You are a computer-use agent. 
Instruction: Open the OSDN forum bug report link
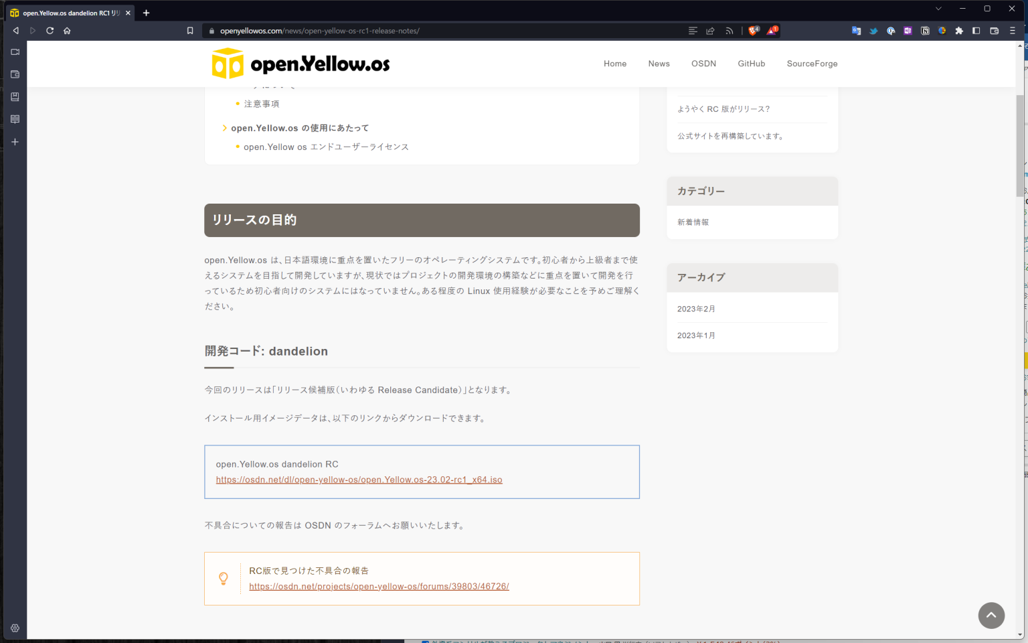pos(379,586)
